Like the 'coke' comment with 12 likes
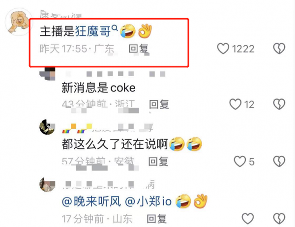Screen dimensions: 295x227 235,104
